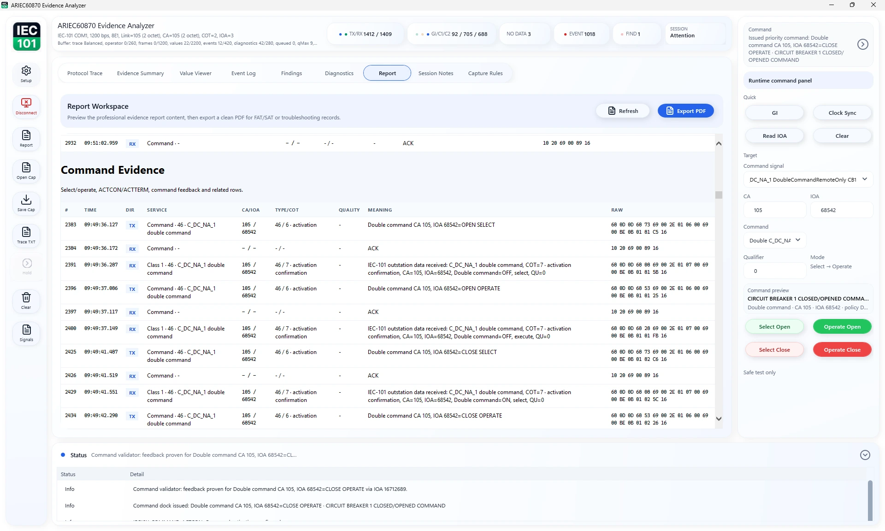Send a GI quick command
Viewport: 885px width, 531px height.
click(x=774, y=113)
